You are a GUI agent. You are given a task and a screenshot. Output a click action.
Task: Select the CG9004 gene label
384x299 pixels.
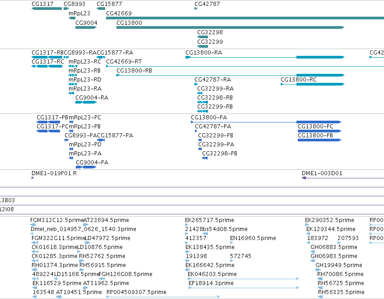(86, 23)
